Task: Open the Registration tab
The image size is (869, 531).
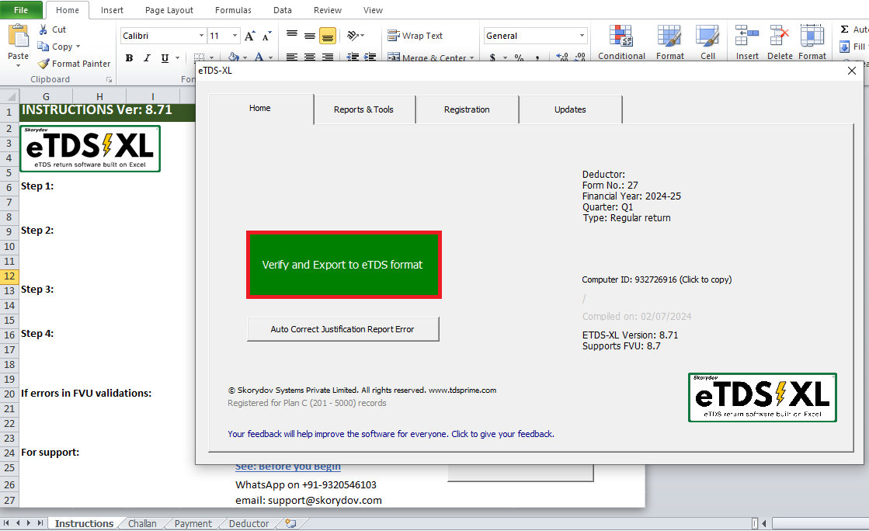Action: [x=467, y=109]
